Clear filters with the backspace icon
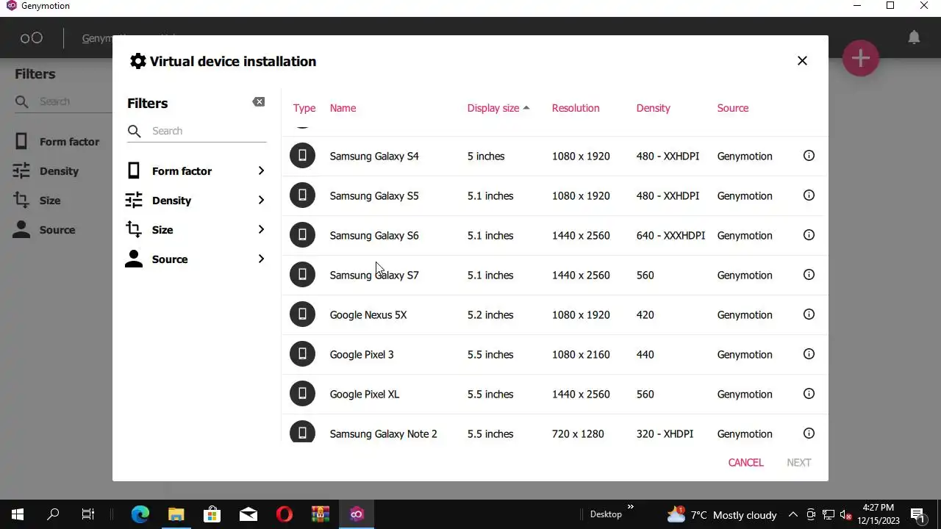This screenshot has height=529, width=941. click(x=259, y=102)
